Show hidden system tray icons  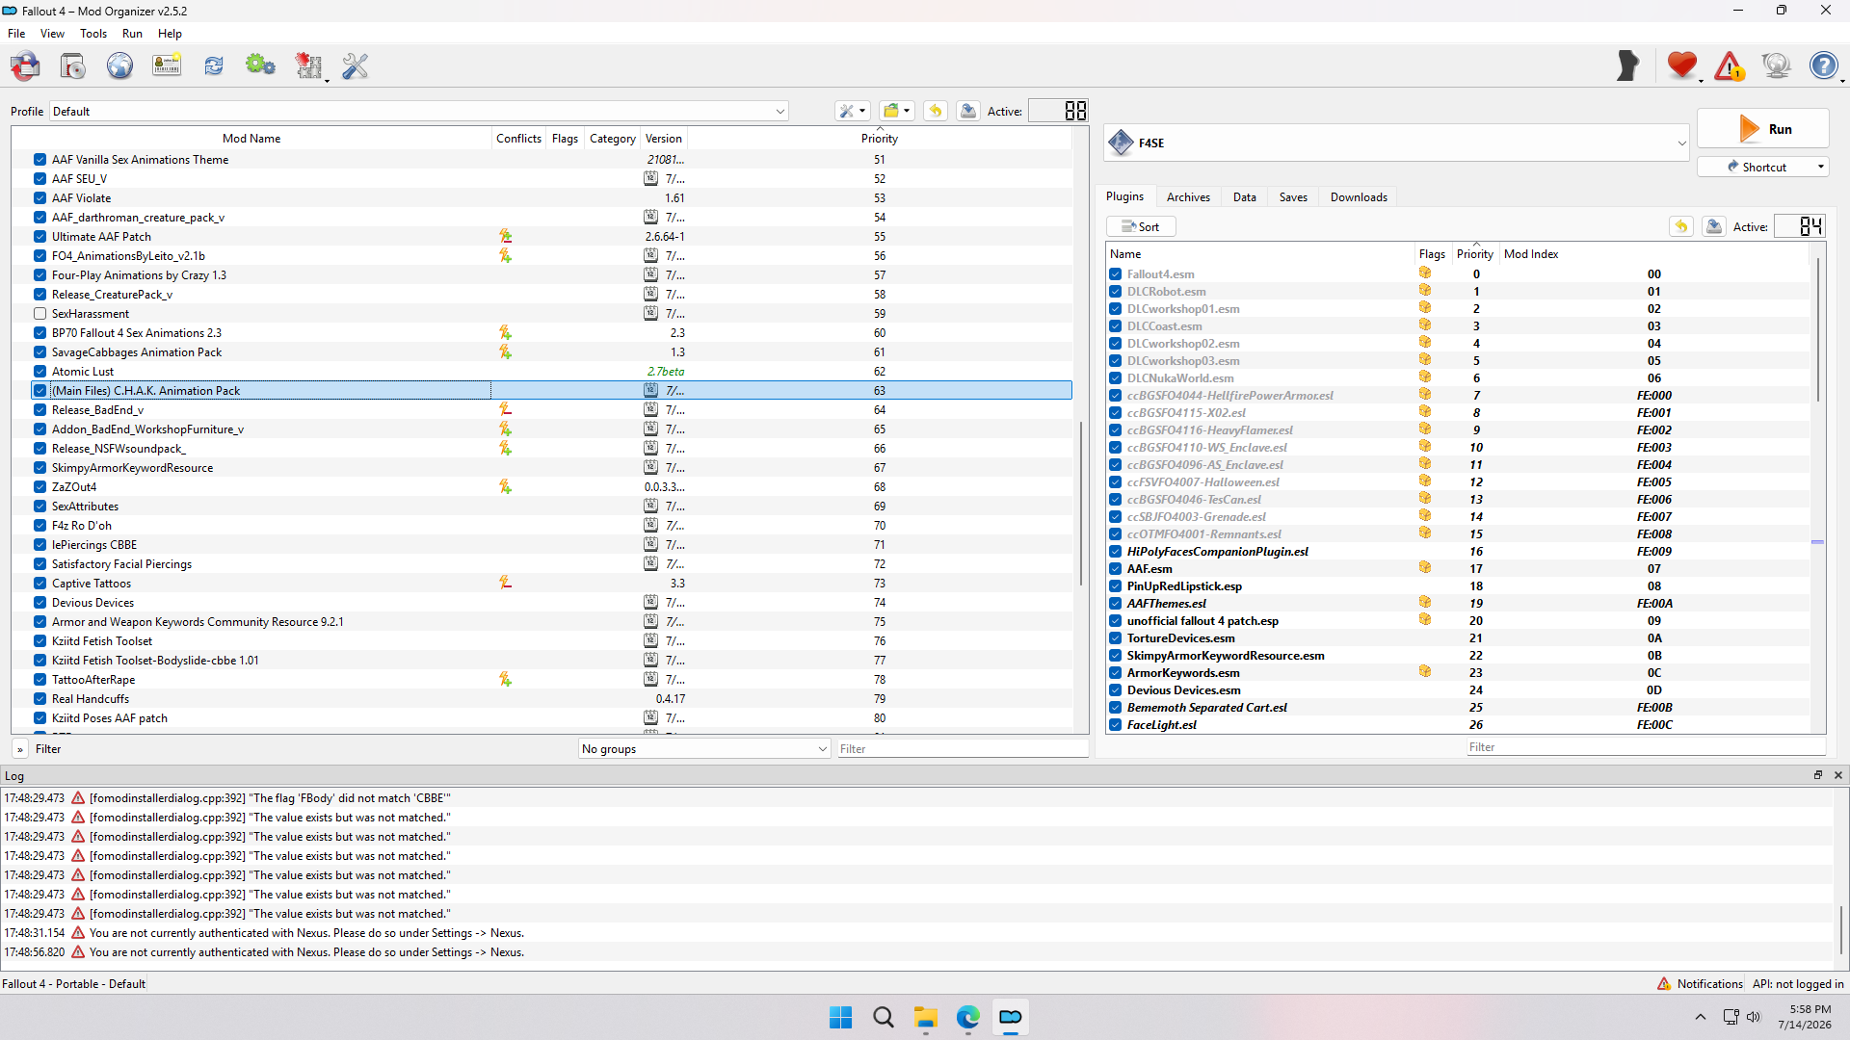pos(1701,1017)
